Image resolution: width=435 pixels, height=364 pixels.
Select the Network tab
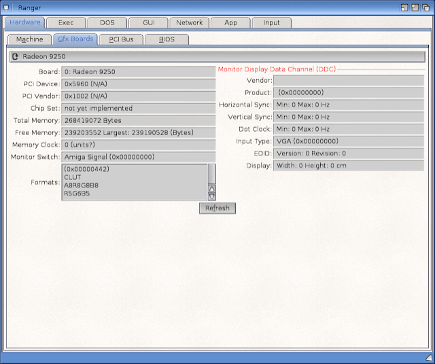tap(189, 22)
